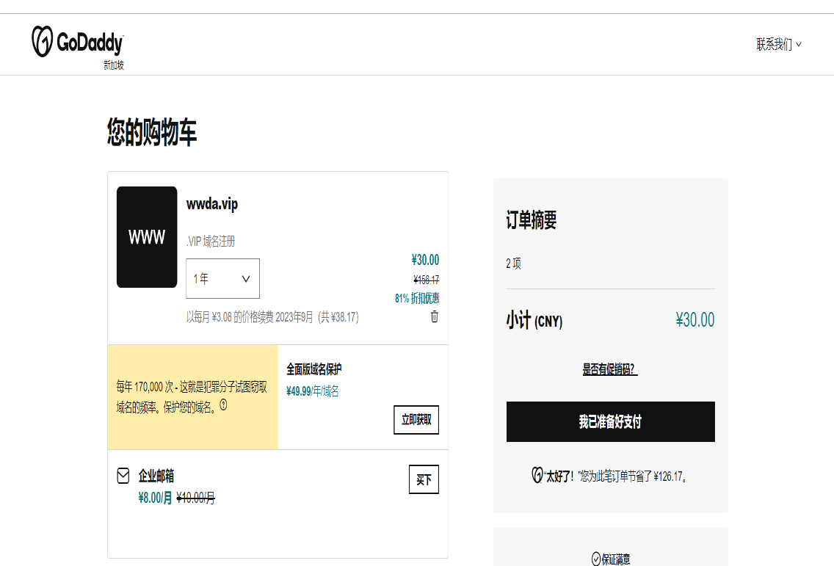The height and width of the screenshot is (566, 834).
Task: Click the question mark help icon
Action: point(223,404)
